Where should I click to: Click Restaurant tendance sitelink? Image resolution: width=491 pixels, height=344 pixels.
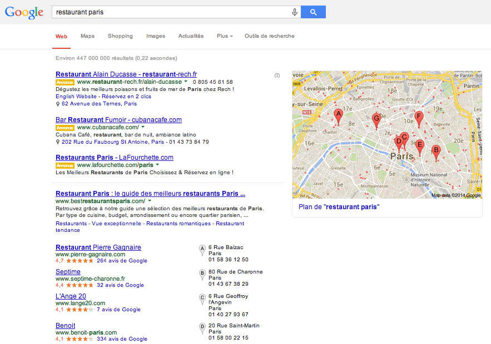[150, 227]
